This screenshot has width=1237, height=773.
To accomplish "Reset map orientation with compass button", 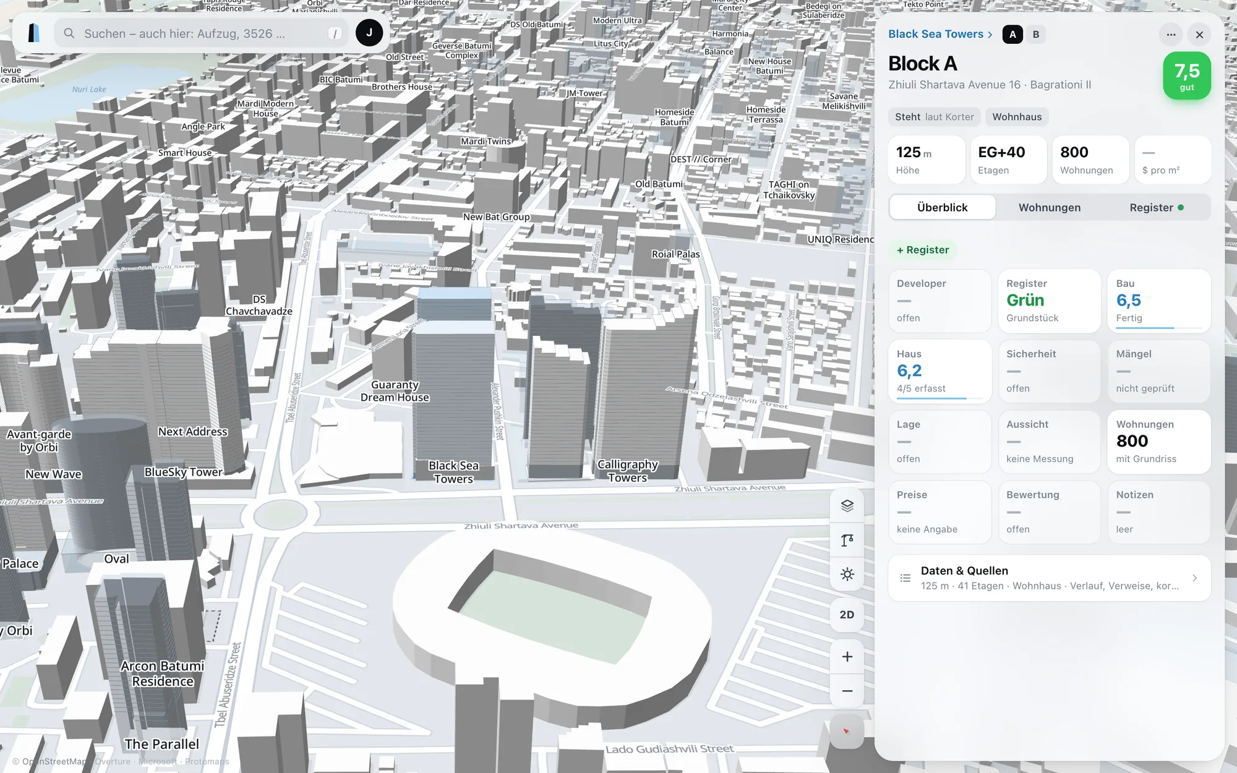I will tap(847, 732).
